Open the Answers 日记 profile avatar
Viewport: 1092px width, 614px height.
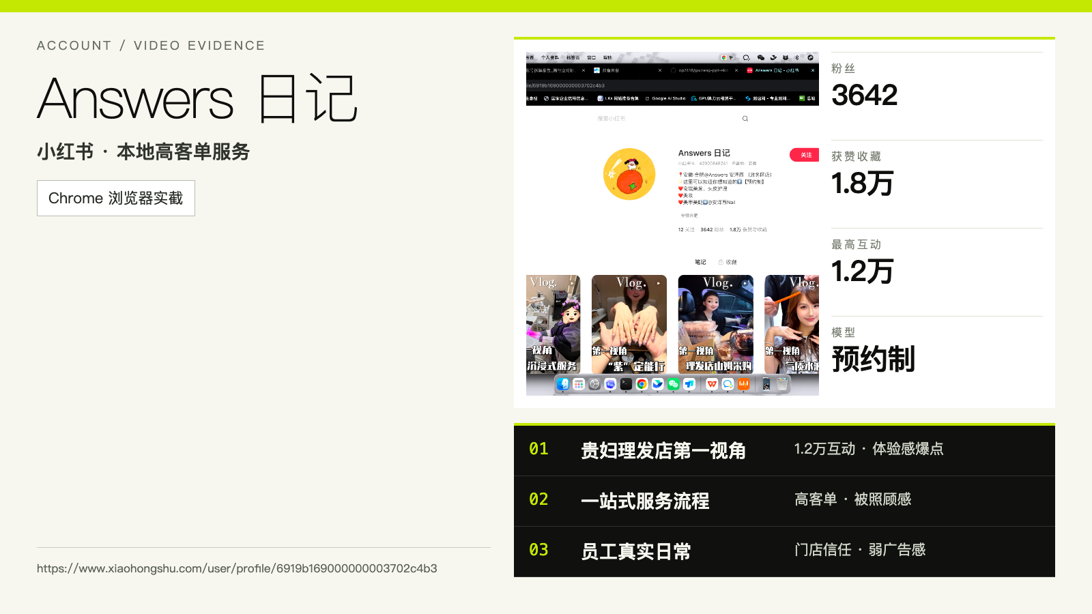click(629, 174)
